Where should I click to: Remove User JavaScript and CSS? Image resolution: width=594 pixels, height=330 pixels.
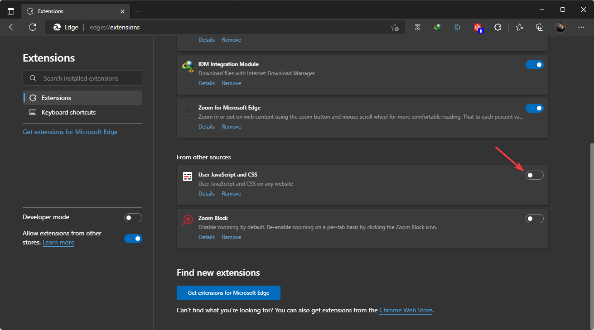(232, 194)
